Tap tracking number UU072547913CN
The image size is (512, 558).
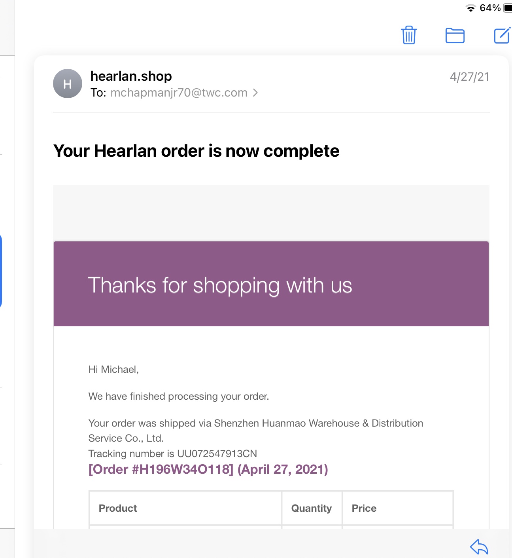point(217,454)
